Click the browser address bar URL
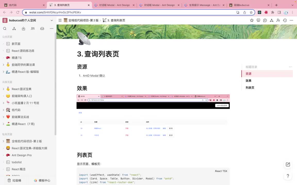297x185 pixels. pyautogui.click(x=55, y=12)
